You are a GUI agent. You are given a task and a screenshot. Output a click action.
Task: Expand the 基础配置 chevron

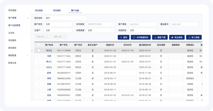pyautogui.click(x=28, y=55)
